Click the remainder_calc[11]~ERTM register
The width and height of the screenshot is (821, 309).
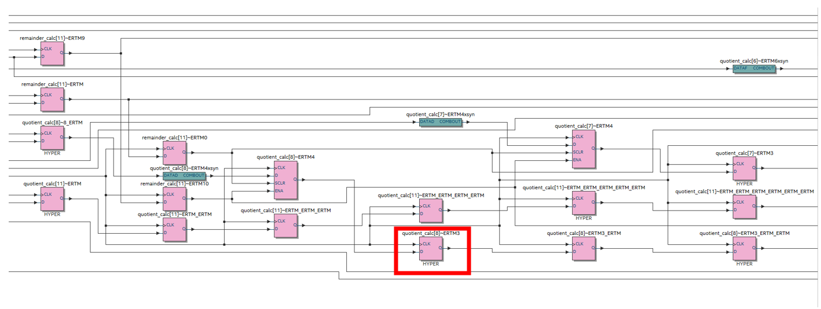coord(52,100)
